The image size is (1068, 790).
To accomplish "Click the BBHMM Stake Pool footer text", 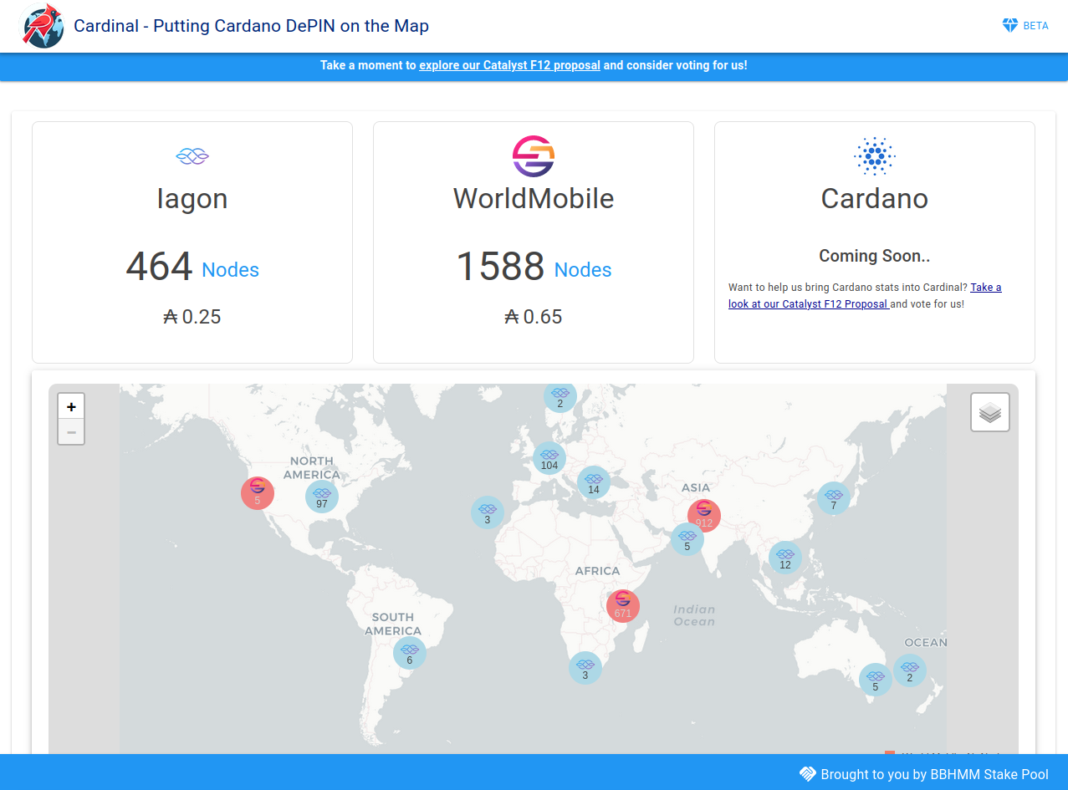I will 935,774.
